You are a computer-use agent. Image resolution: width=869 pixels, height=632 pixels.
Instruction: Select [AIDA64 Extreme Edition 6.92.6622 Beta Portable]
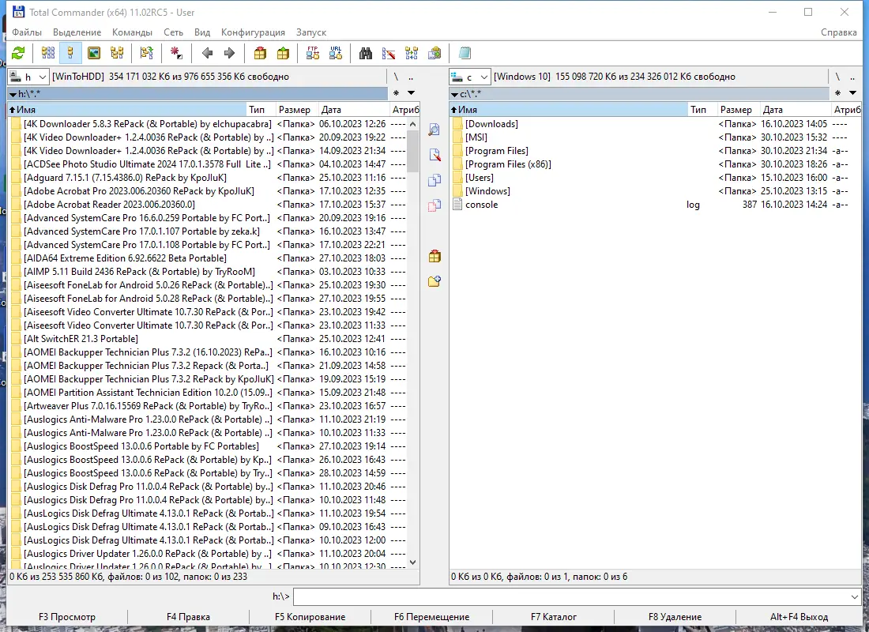(209, 258)
